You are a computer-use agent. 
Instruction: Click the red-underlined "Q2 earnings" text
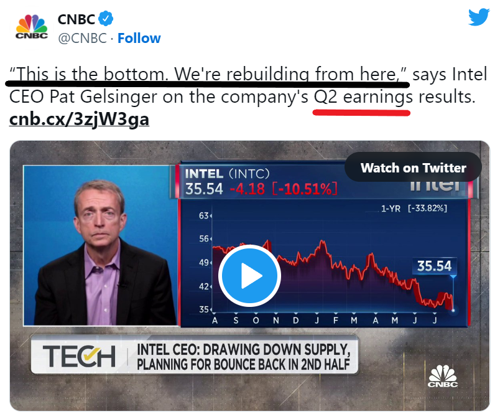[363, 98]
